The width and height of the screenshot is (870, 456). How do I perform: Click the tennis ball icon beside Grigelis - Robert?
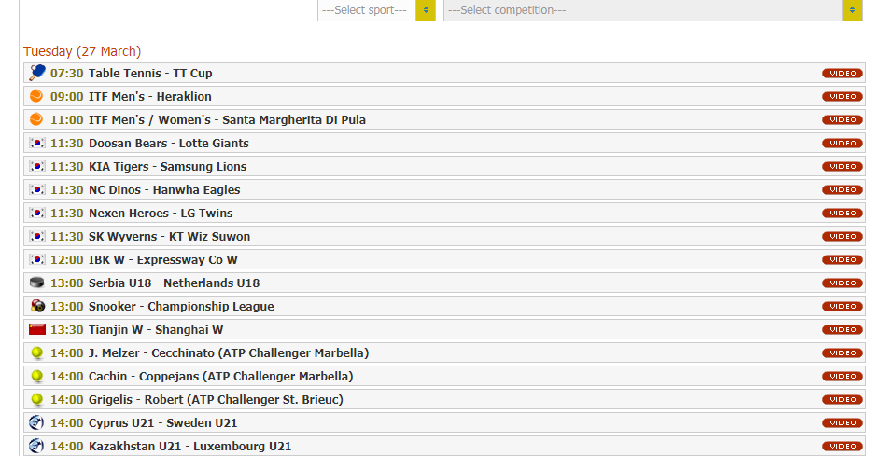tap(37, 399)
